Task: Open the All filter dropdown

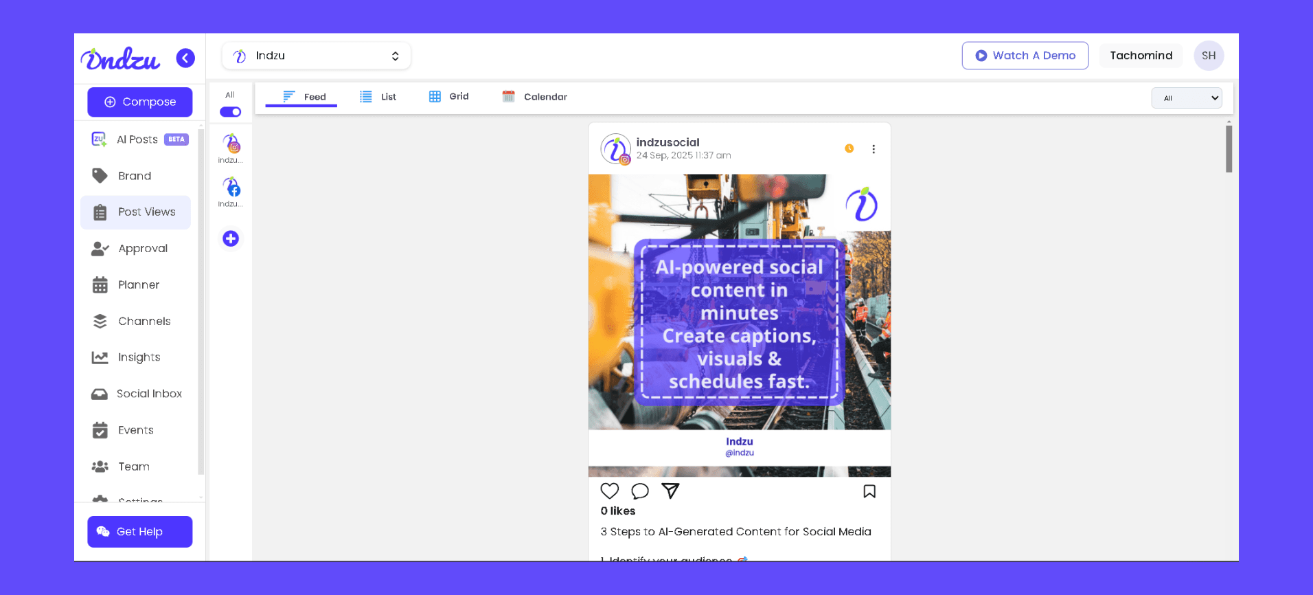Action: pos(1187,98)
